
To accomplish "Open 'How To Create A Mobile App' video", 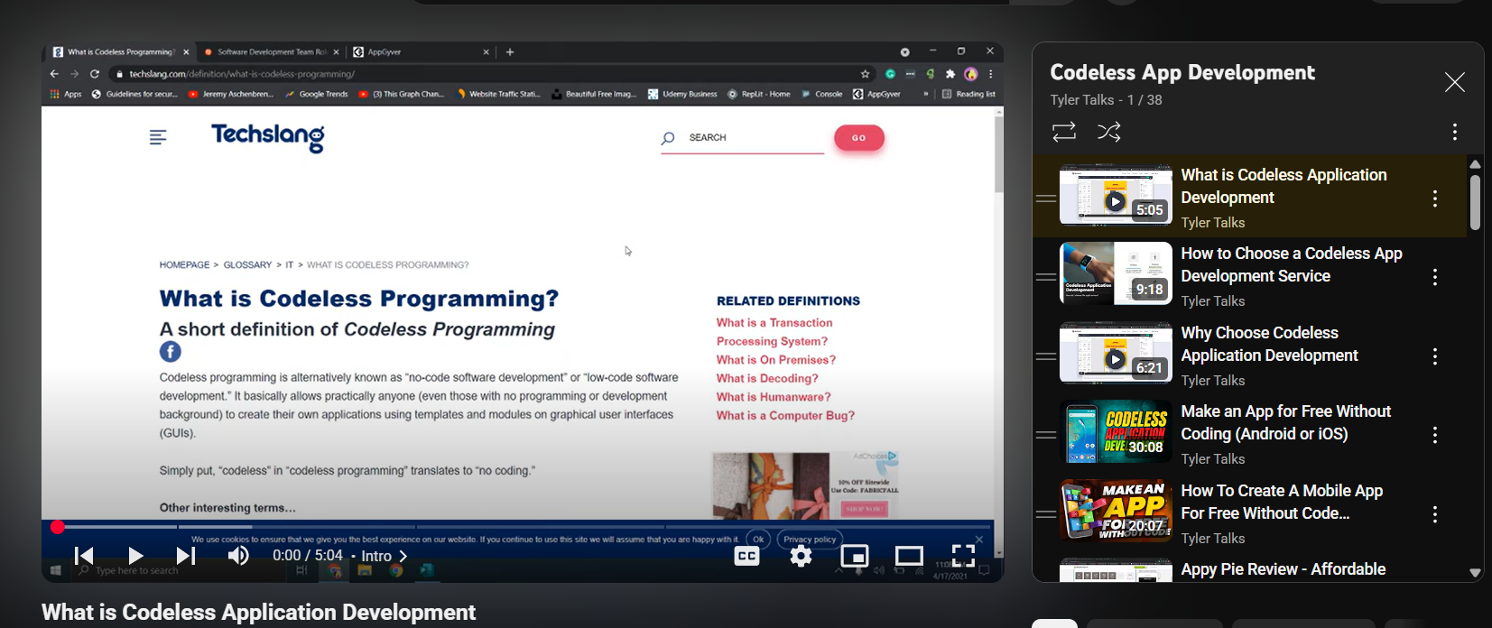I will point(1281,502).
